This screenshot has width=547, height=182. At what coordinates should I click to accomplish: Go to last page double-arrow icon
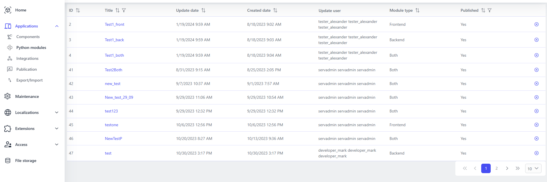point(517,168)
